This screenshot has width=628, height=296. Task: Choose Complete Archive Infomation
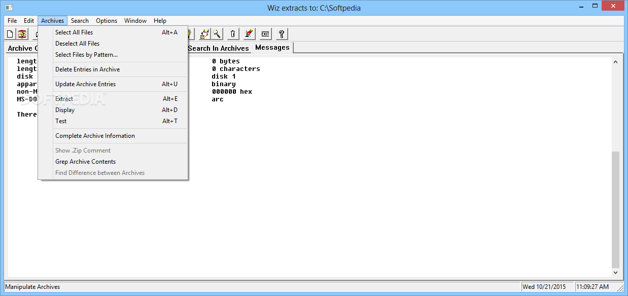click(113, 136)
